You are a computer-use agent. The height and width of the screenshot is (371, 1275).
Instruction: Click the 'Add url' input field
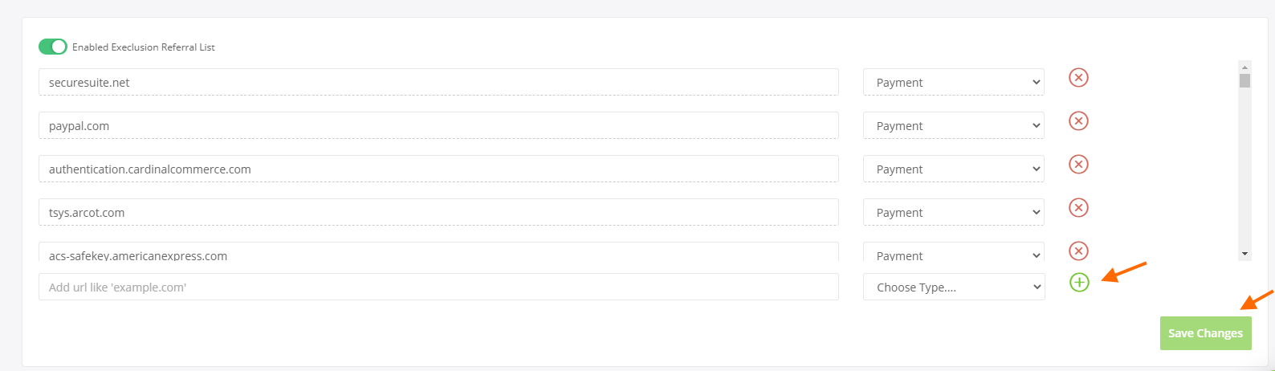pos(438,287)
